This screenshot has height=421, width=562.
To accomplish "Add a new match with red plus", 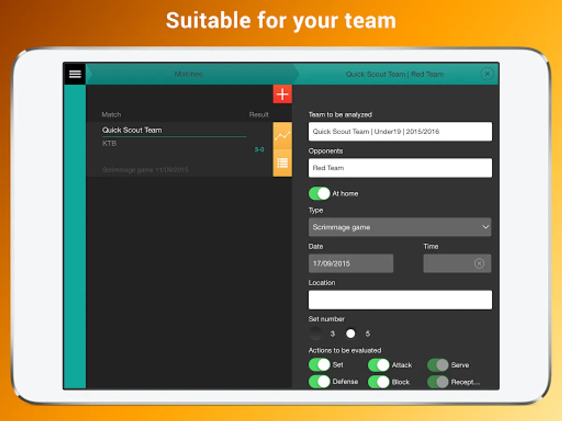I will [x=282, y=94].
